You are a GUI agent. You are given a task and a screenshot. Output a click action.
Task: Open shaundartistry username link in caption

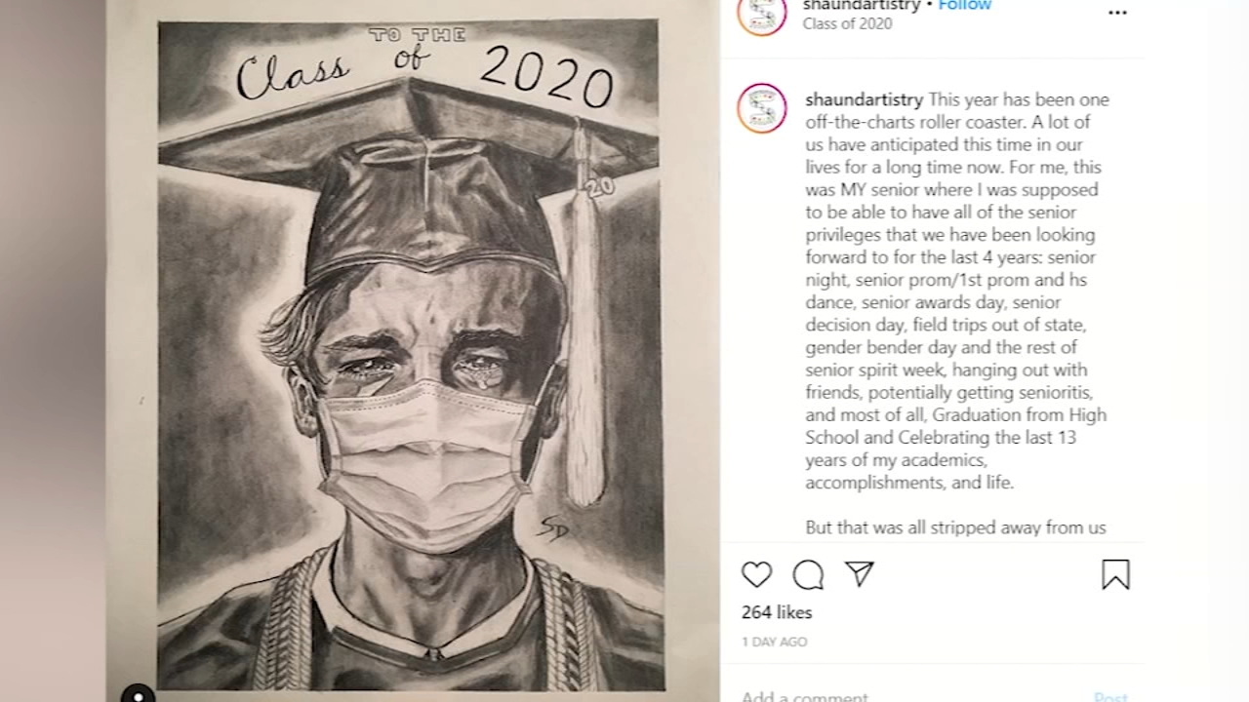[865, 99]
